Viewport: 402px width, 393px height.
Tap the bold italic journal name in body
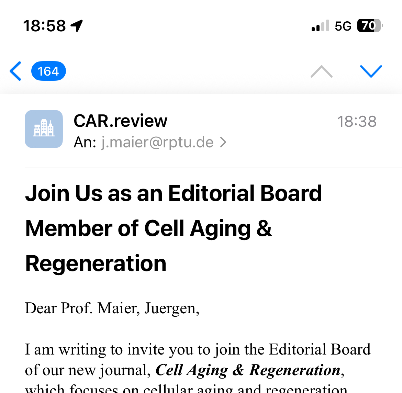pyautogui.click(x=248, y=370)
